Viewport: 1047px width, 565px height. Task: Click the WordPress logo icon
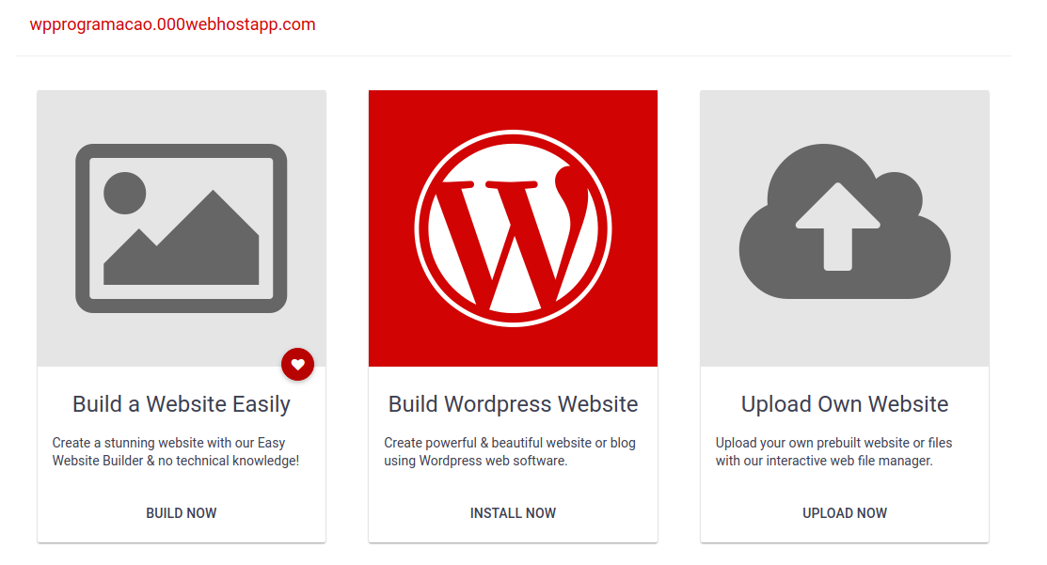513,228
